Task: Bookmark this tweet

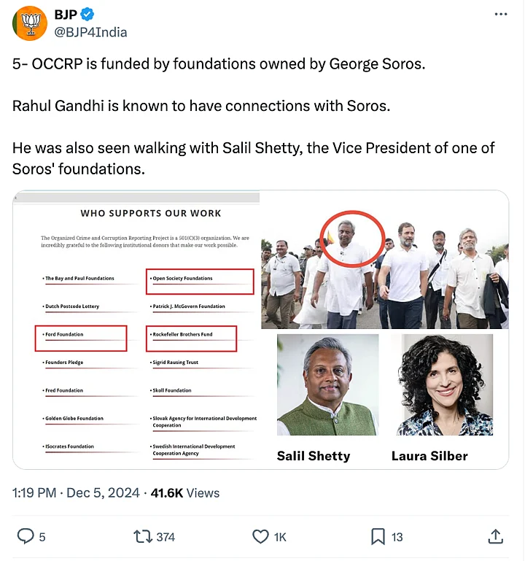Action: point(378,537)
